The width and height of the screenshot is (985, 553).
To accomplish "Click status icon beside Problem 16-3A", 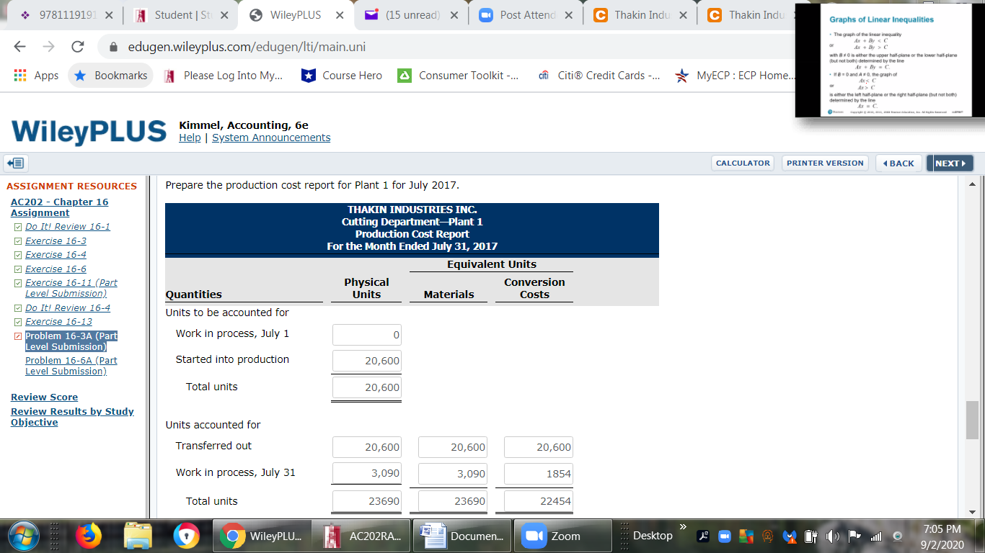I will [18, 336].
